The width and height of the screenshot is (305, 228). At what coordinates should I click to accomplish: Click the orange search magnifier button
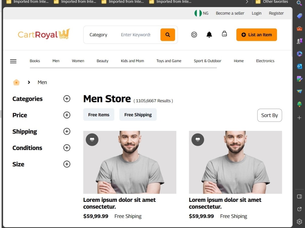point(167,35)
